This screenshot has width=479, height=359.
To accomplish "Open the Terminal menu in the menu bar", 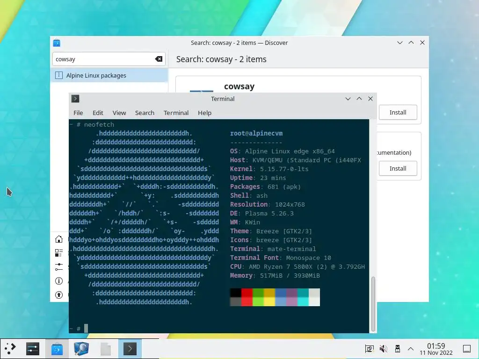I will click(176, 113).
